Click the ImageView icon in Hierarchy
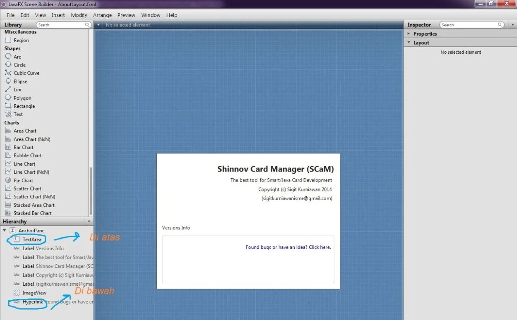The width and height of the screenshot is (517, 320). click(17, 293)
